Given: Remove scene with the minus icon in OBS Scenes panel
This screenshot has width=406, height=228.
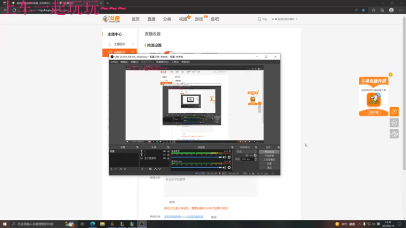Looking at the screenshot, I should pyautogui.click(x=116, y=169).
